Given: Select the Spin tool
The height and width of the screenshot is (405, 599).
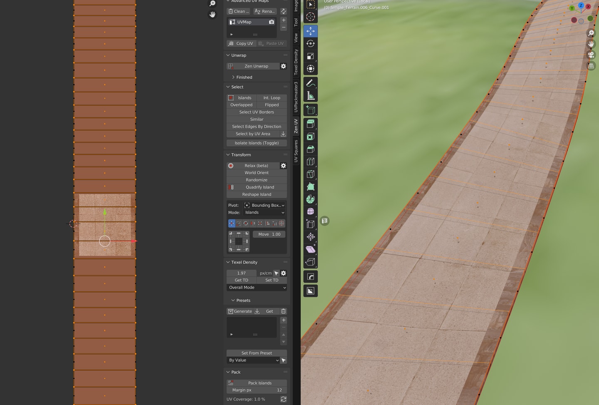Looking at the screenshot, I should point(310,199).
